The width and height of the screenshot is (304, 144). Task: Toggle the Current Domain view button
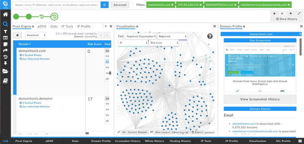(x=138, y=132)
